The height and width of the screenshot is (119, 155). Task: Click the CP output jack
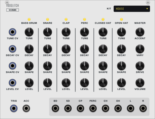(80, 108)
